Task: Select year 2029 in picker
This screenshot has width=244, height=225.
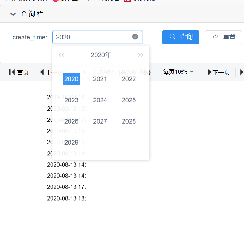Action: click(x=72, y=142)
